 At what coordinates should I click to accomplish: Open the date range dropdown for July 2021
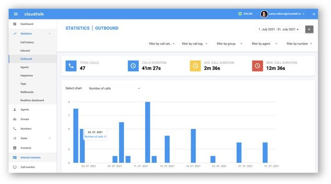pyautogui.click(x=279, y=29)
